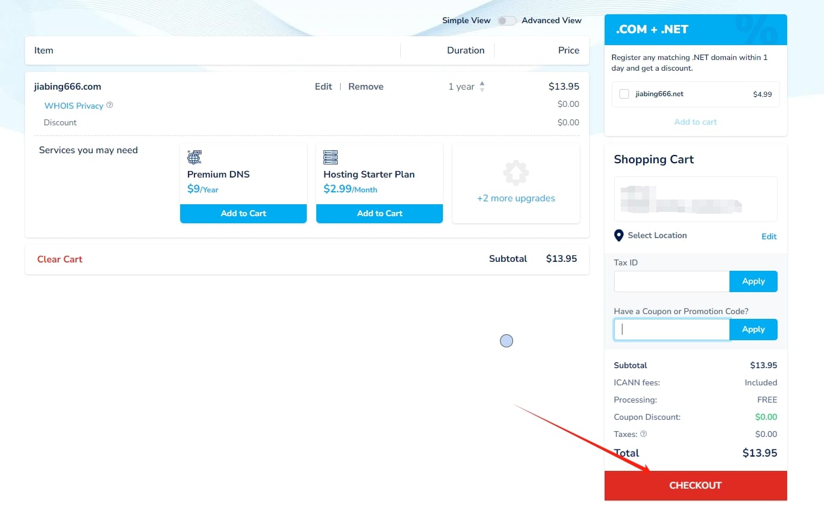Apply the Tax ID

pos(753,281)
